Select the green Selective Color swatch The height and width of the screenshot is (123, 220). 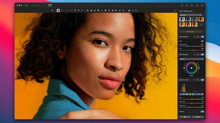(x=190, y=94)
